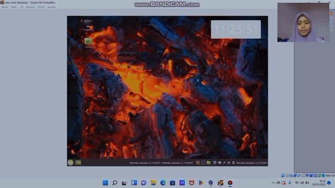
Task: Open the Windows volume tray icon
Action: (x=302, y=183)
